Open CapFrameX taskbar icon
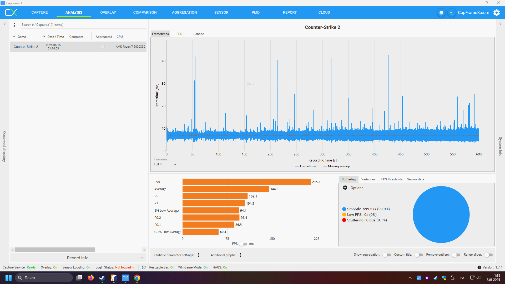 point(125,278)
